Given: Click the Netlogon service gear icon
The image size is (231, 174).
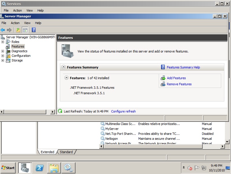Looking at the screenshot, I should click(x=103, y=139).
